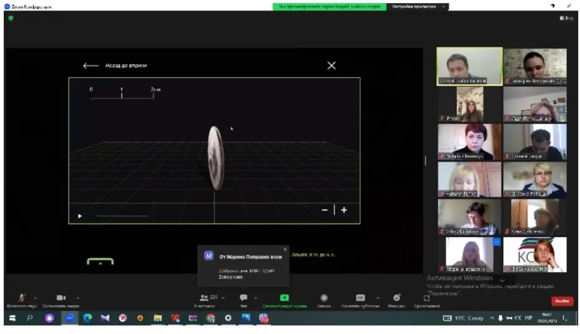Close shared 3D viewer with X
The image size is (580, 334).
point(331,66)
